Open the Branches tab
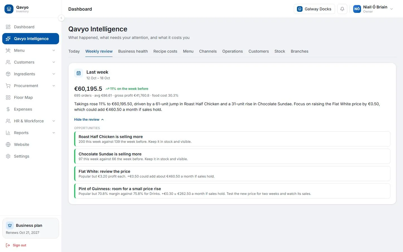 [299, 51]
